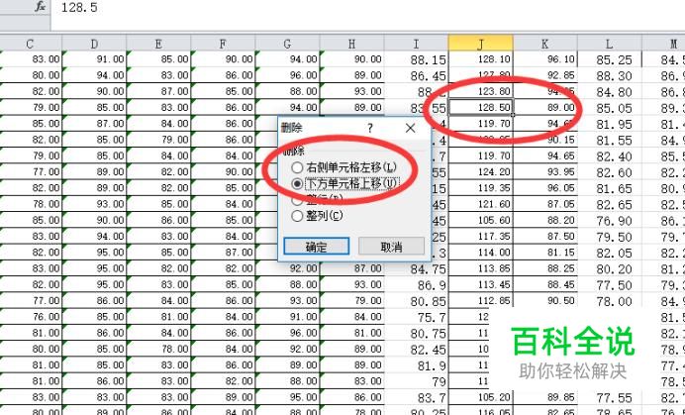Click cell 105.20 in column J
This screenshot has width=685, height=415.
coord(480,397)
